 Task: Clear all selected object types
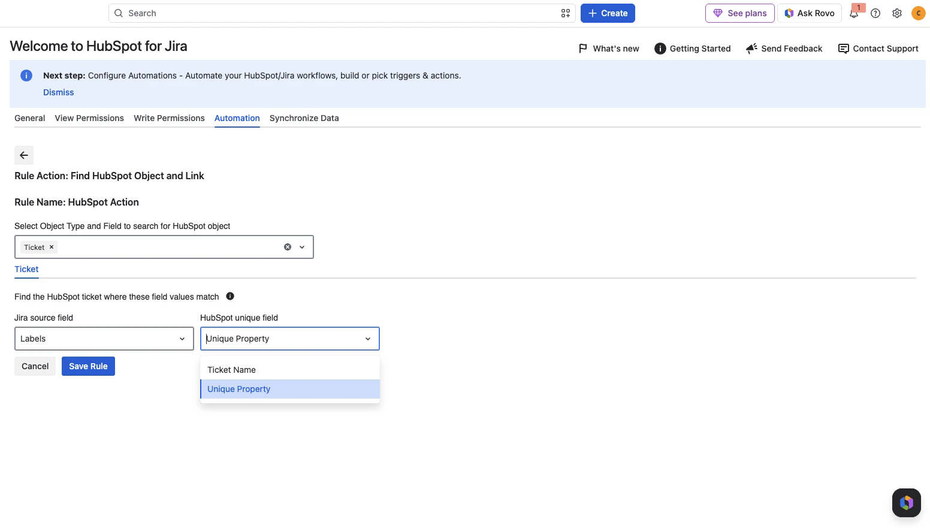coord(288,247)
